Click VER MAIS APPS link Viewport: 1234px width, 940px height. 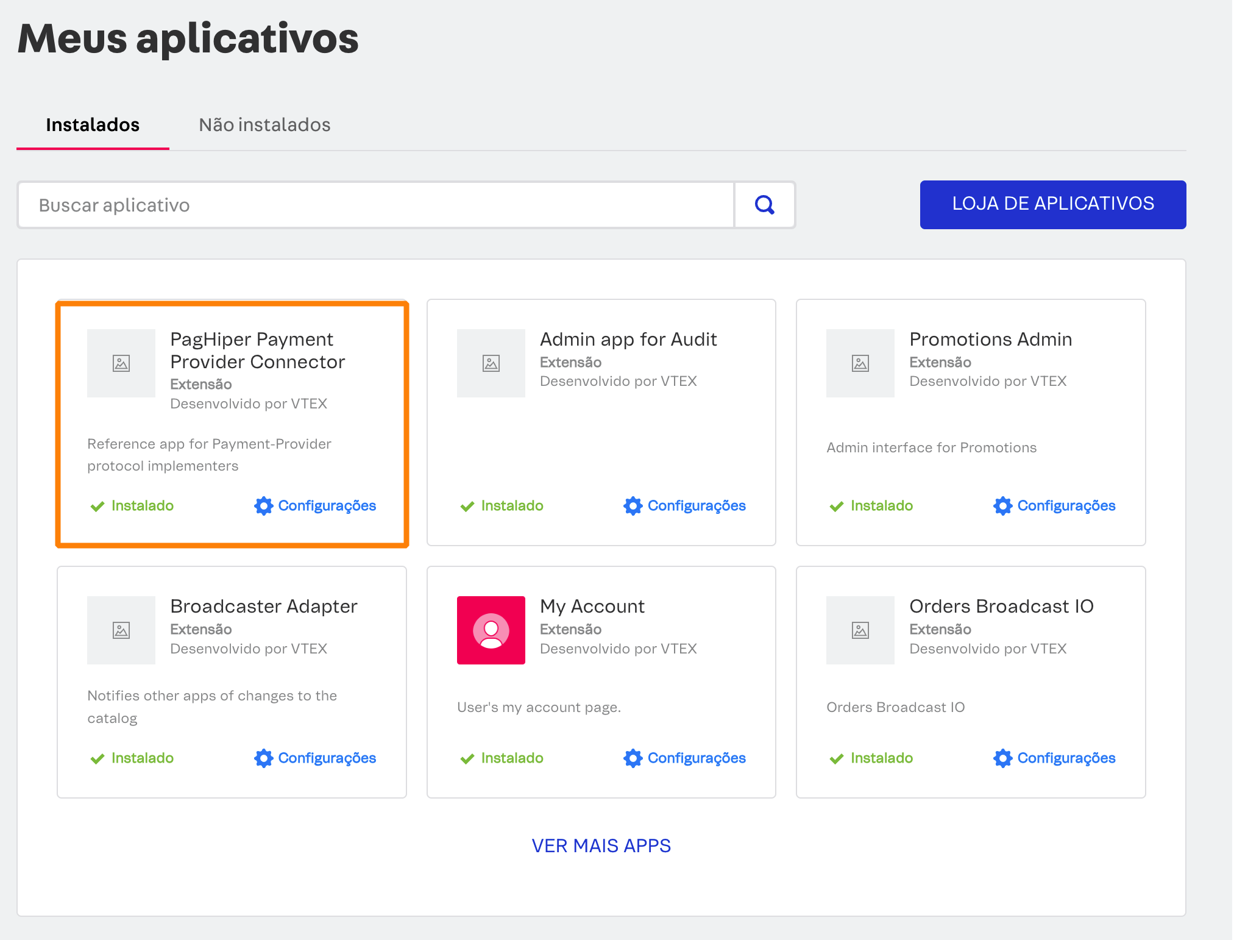[x=601, y=846]
